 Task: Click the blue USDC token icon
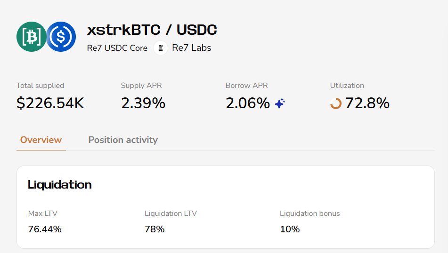tap(61, 37)
